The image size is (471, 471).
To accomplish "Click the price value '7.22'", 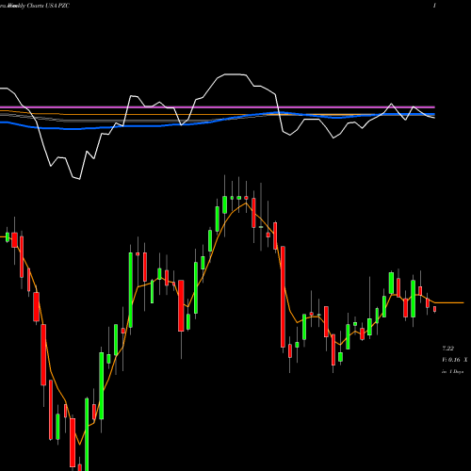I will coord(448,349).
